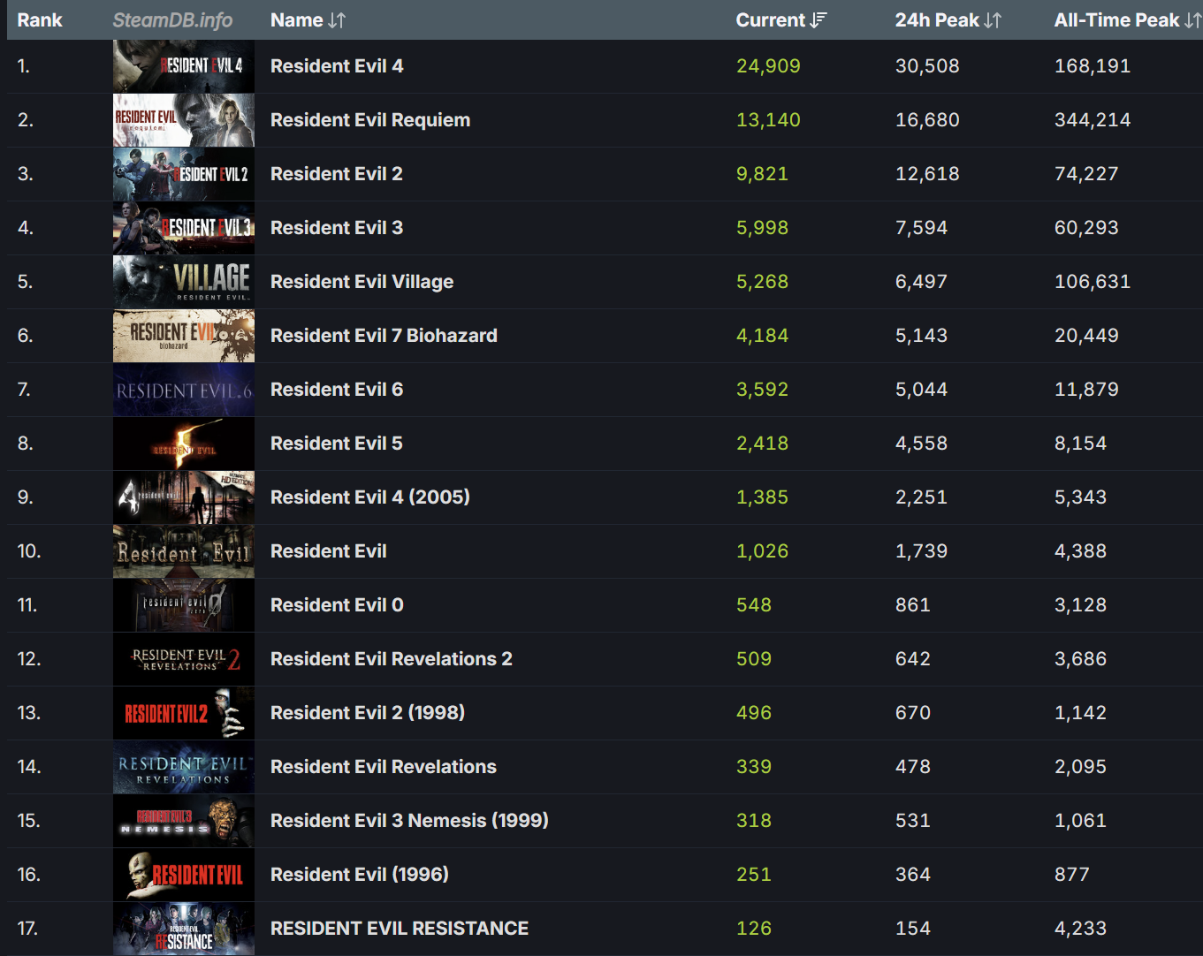1203x956 pixels.
Task: Open the Resident Evil 2 (1998) thumbnail
Action: pos(184,713)
